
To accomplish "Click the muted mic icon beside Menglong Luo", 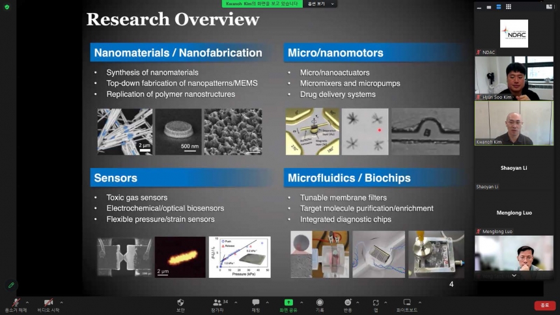I will [479, 232].
